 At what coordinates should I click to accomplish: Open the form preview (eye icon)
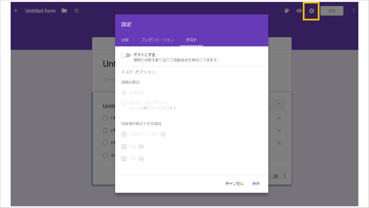(x=299, y=11)
